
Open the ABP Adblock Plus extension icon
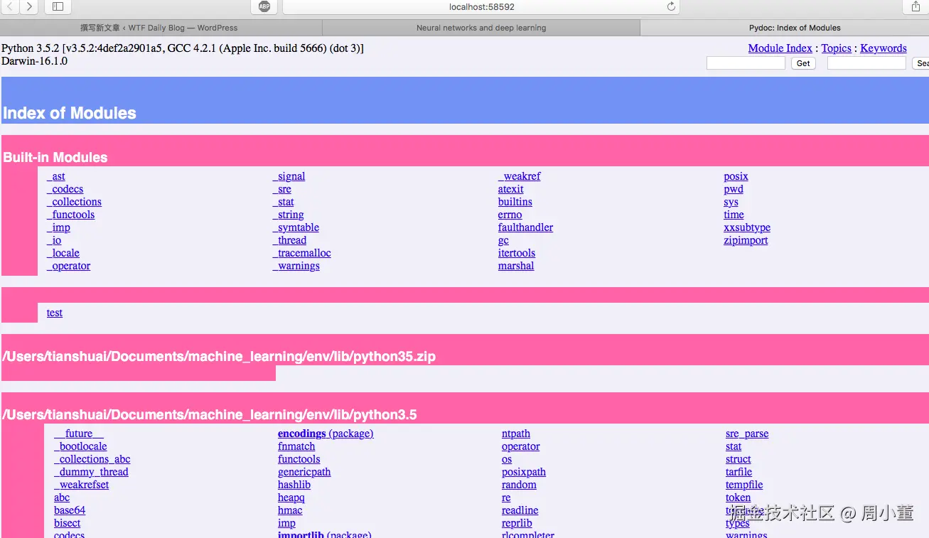(264, 6)
